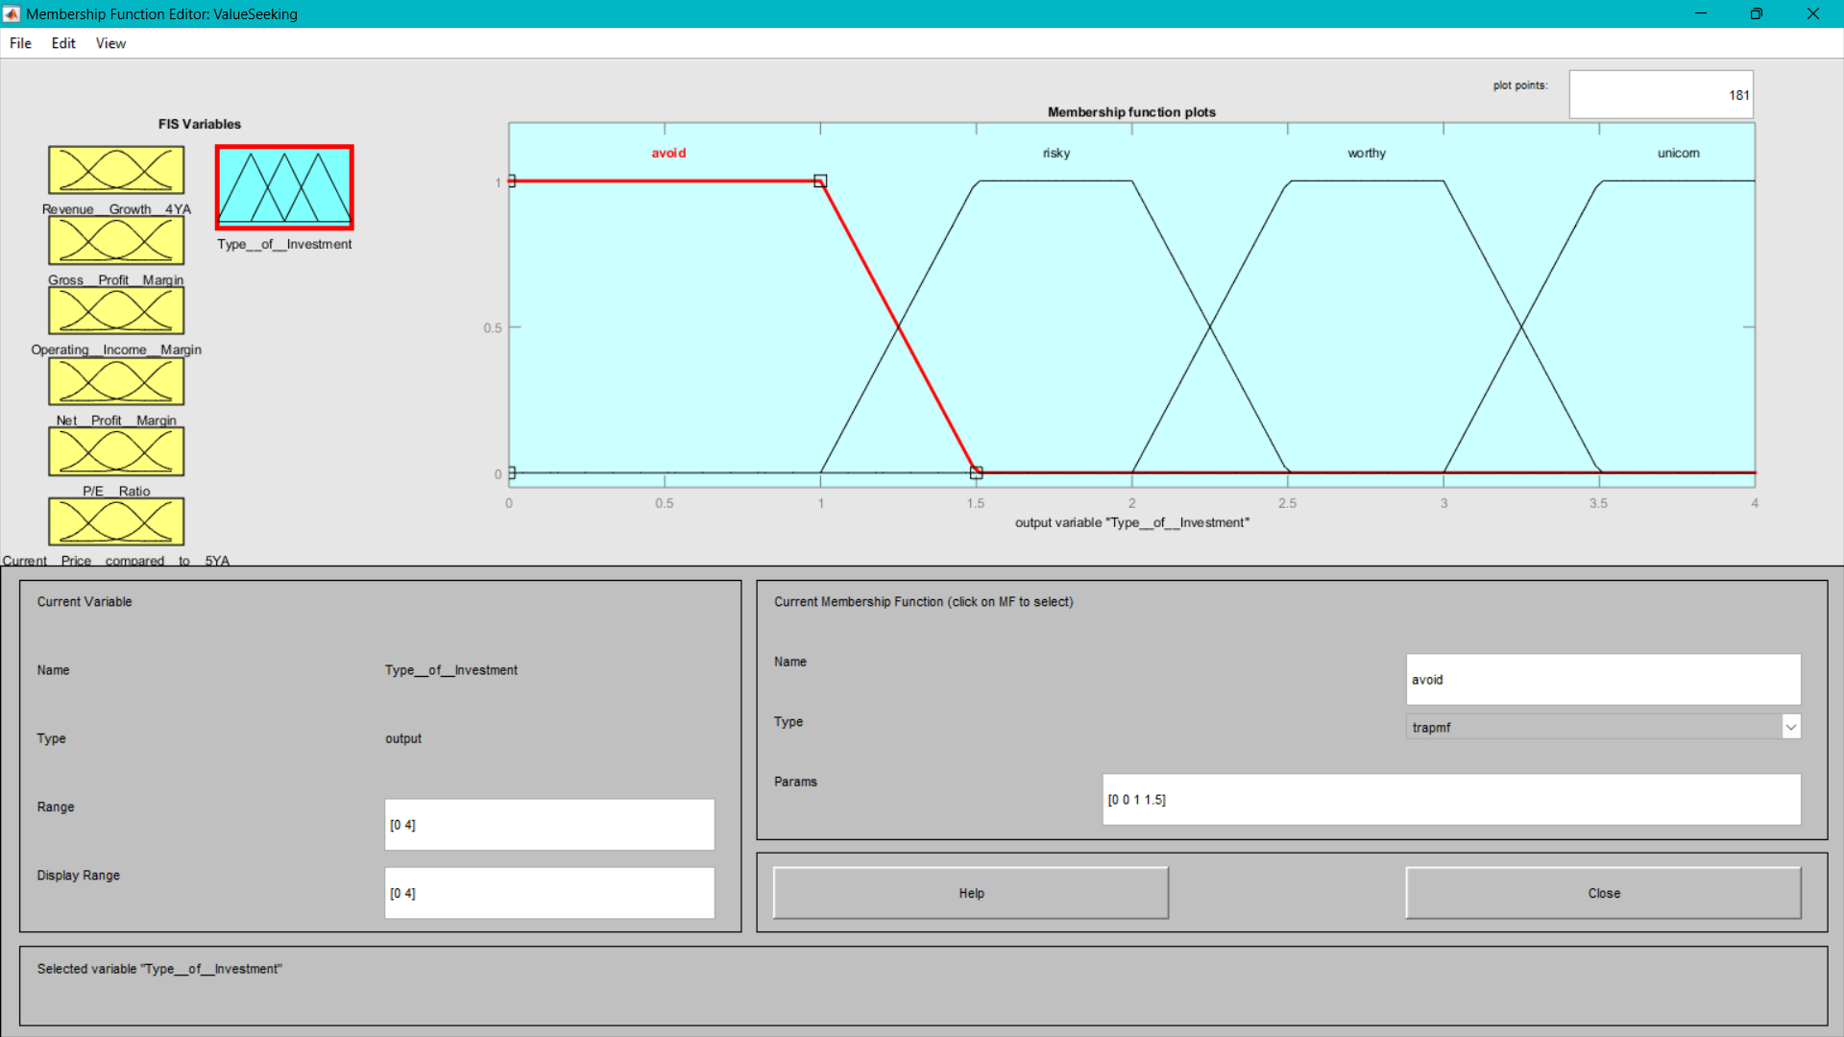Select the Net Profit Margin variable icon
This screenshot has width=1844, height=1037.
coord(116,381)
